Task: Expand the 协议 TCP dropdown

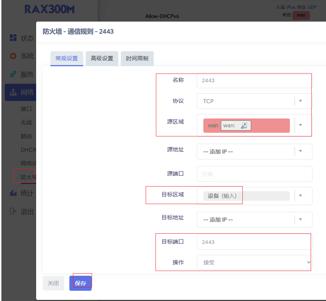Action: click(x=300, y=101)
